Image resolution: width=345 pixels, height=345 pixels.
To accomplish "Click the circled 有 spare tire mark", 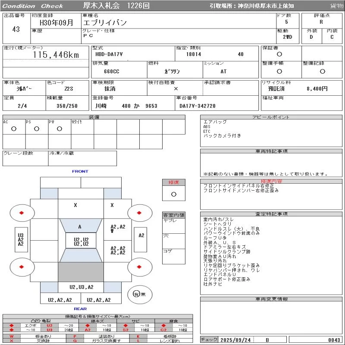I will (137, 294).
